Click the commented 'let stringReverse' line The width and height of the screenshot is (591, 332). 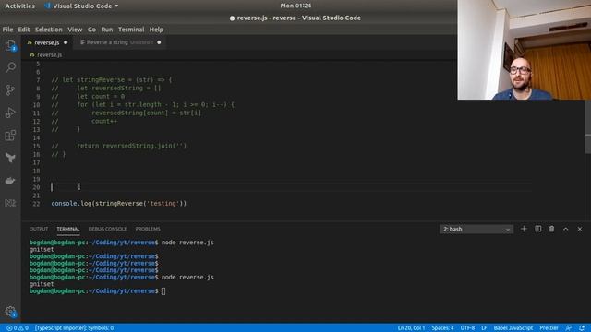pyautogui.click(x=111, y=80)
